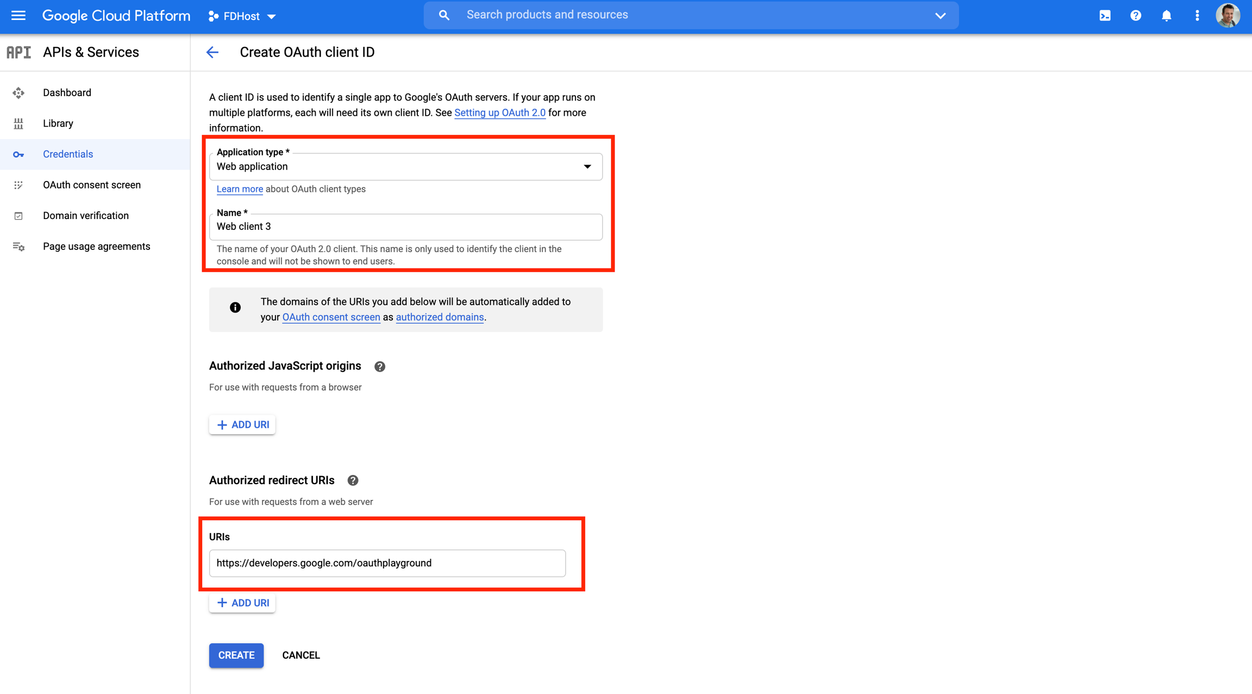This screenshot has width=1252, height=694.
Task: Select Domain verification in the sidebar
Action: coord(85,216)
